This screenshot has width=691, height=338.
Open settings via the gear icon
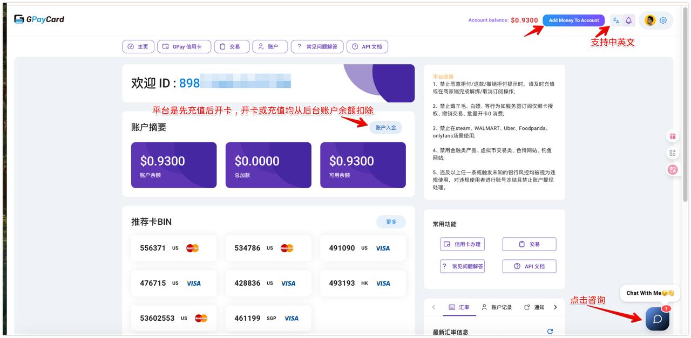coord(663,20)
